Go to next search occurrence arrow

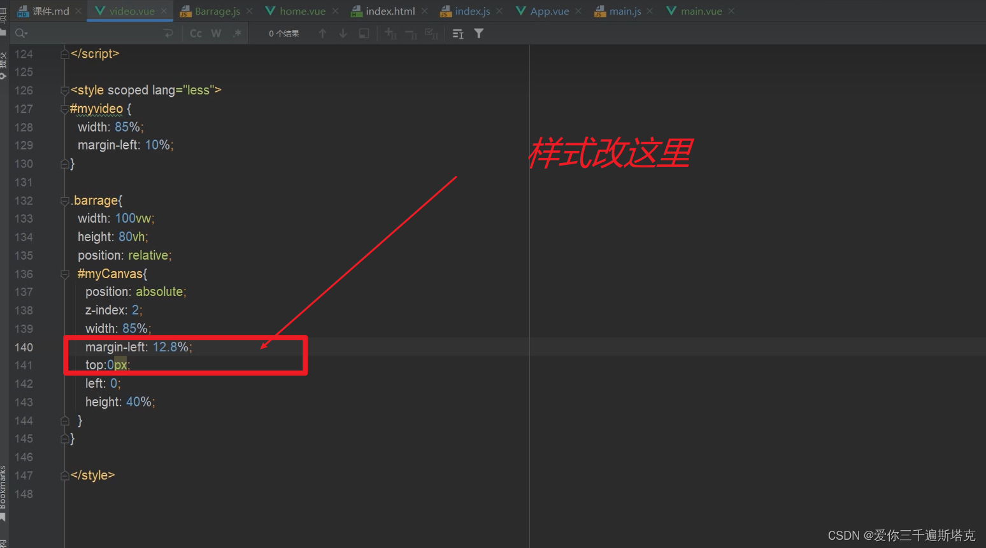[343, 33]
